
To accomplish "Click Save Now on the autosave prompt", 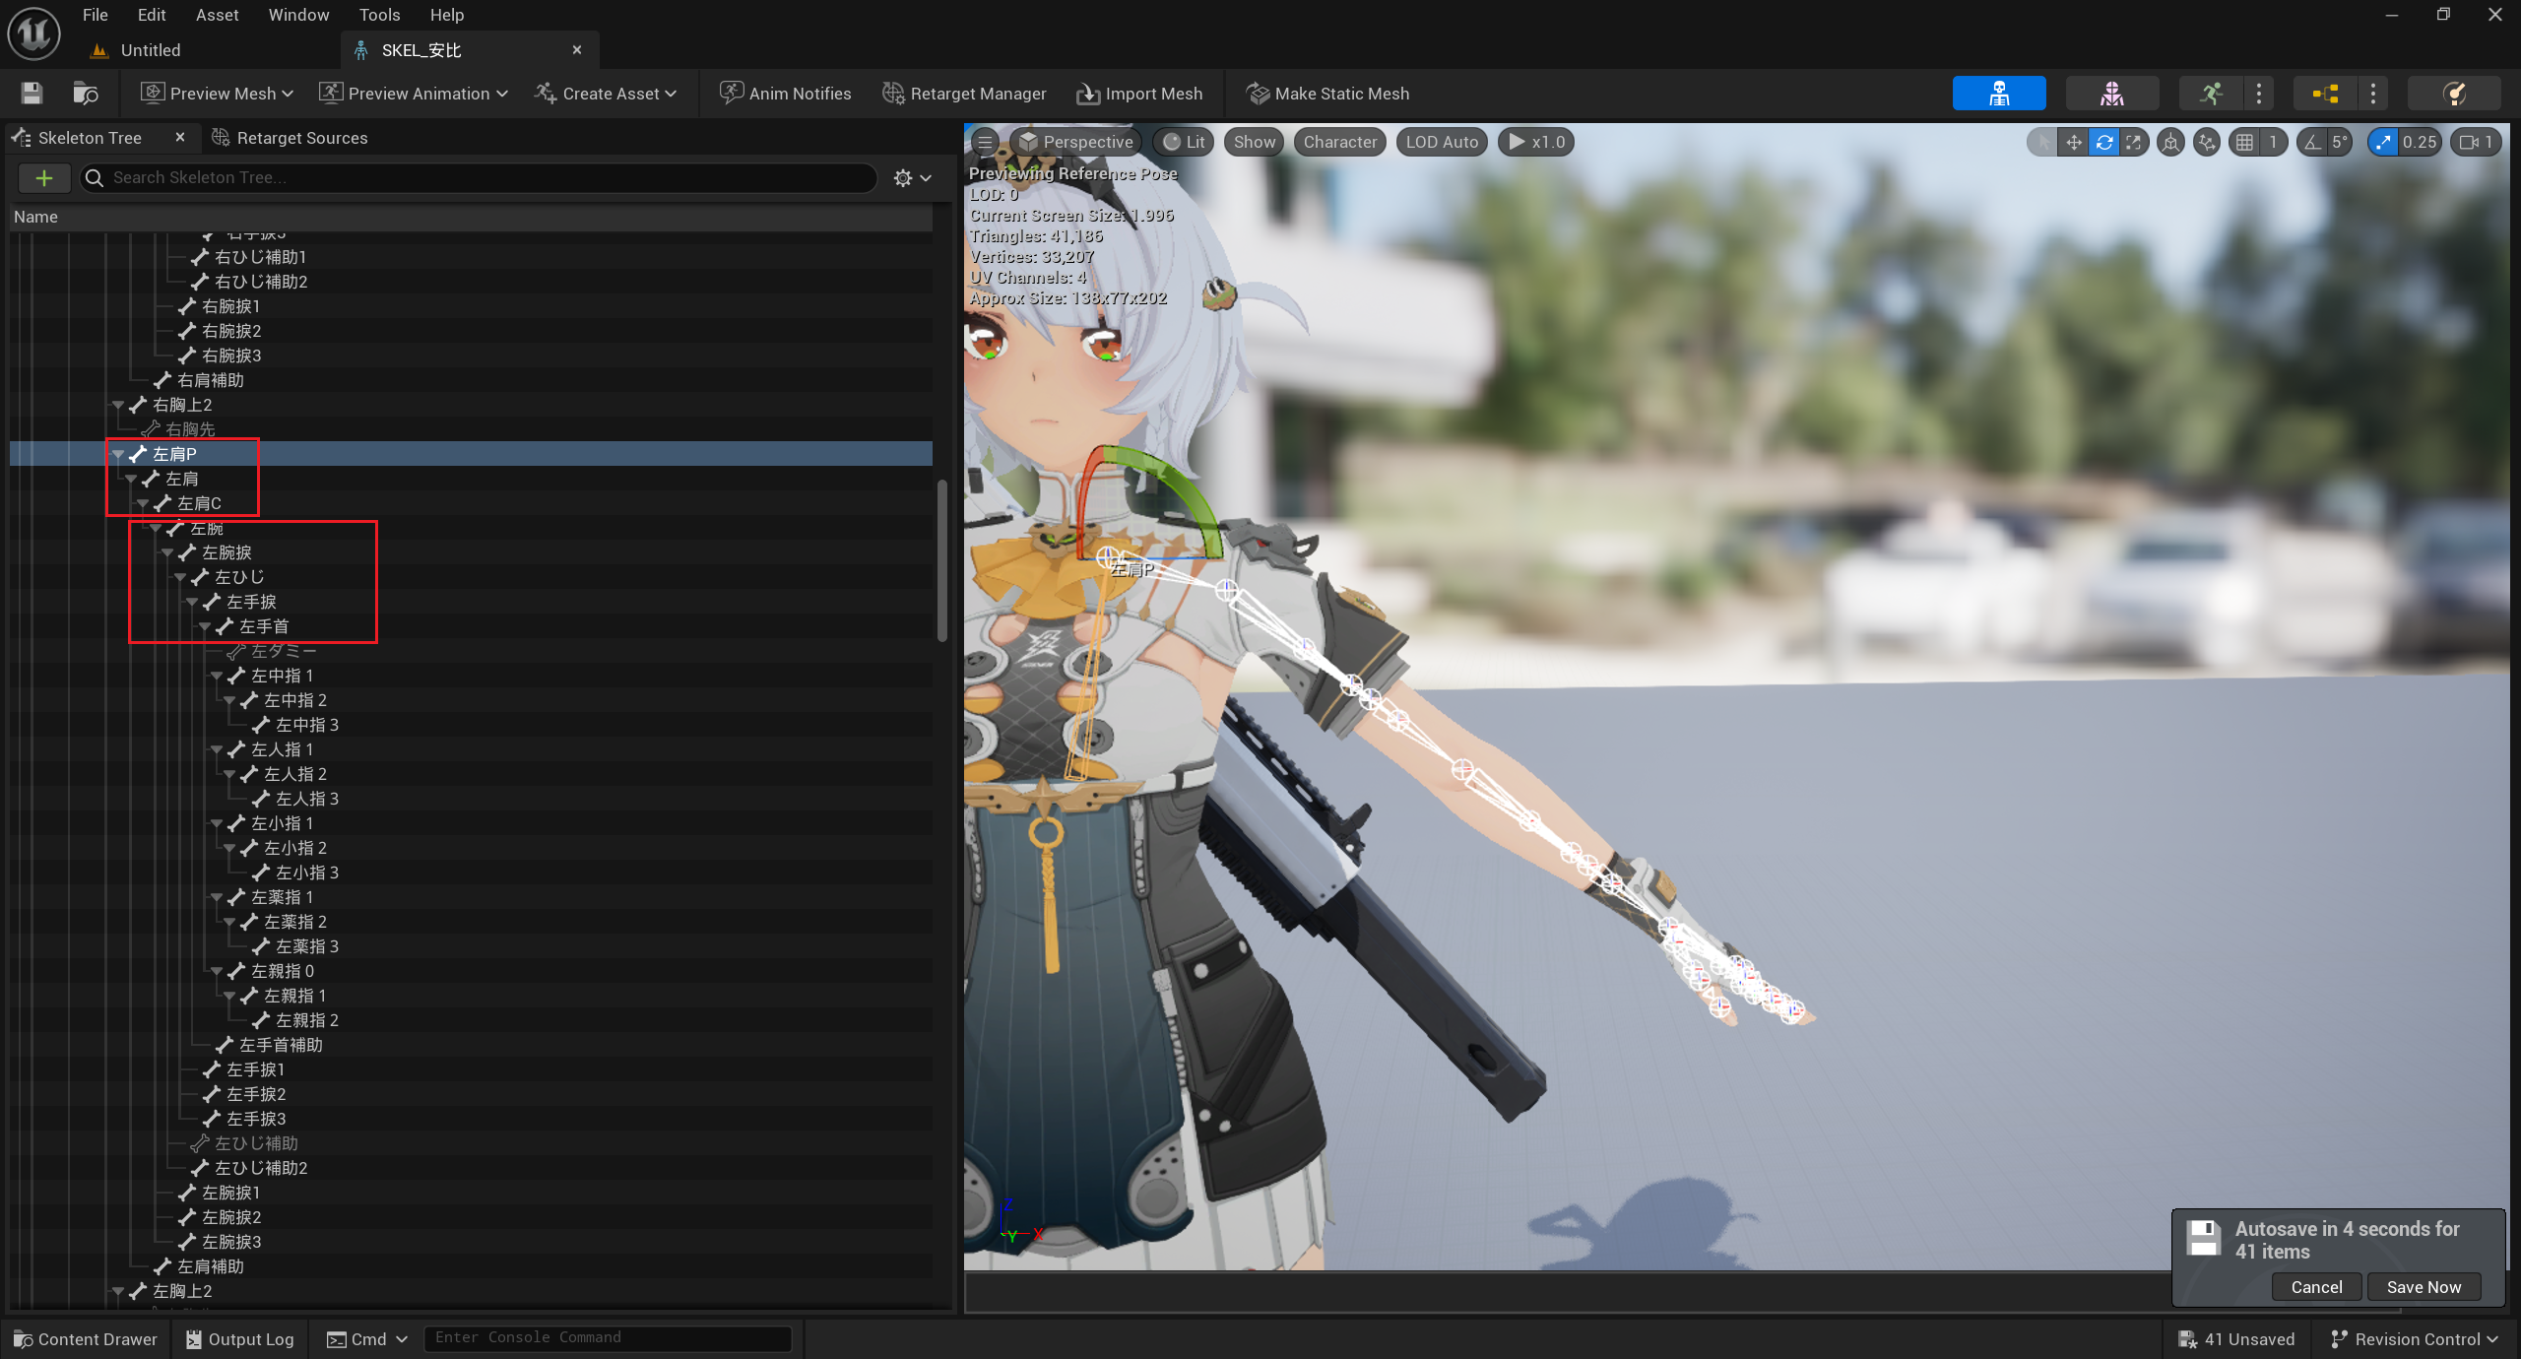I will (2424, 1286).
